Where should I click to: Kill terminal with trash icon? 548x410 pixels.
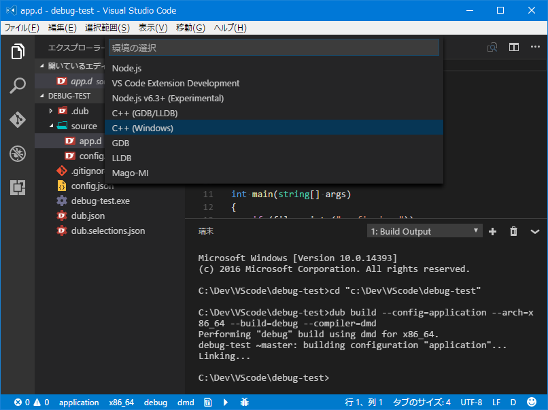513,231
